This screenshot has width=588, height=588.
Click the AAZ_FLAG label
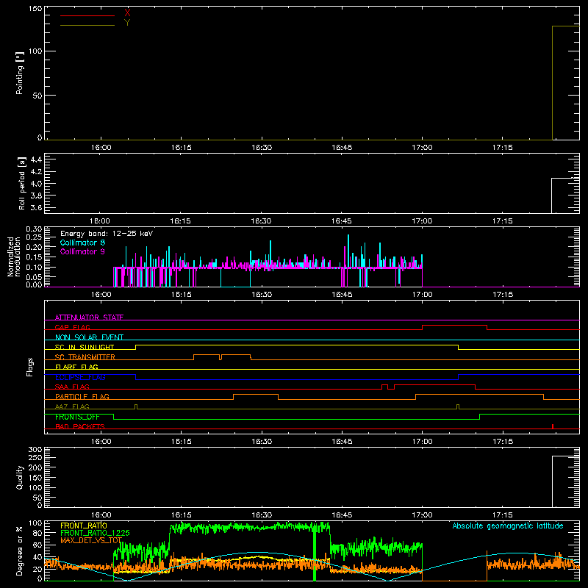[x=72, y=407]
